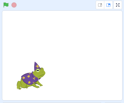Select the wizard toad sprite on stage

tap(31, 76)
